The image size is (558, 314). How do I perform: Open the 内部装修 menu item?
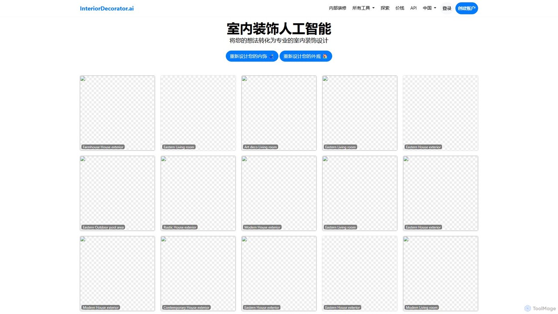coord(337,8)
